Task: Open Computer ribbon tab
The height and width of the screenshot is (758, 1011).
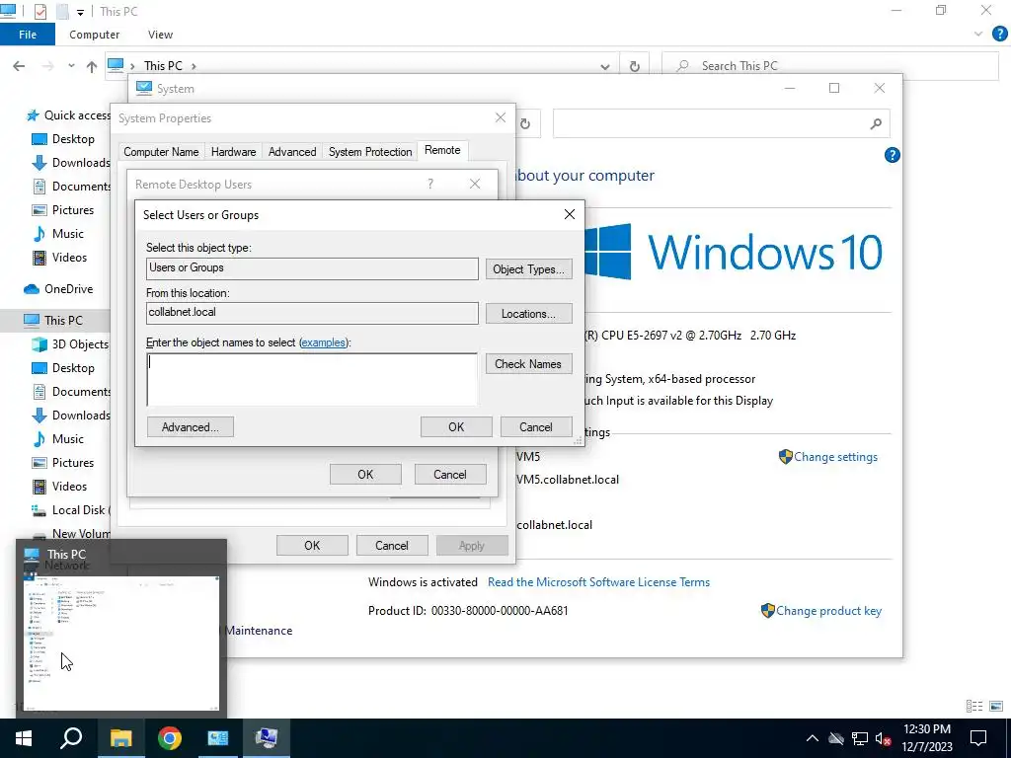Action: (94, 35)
